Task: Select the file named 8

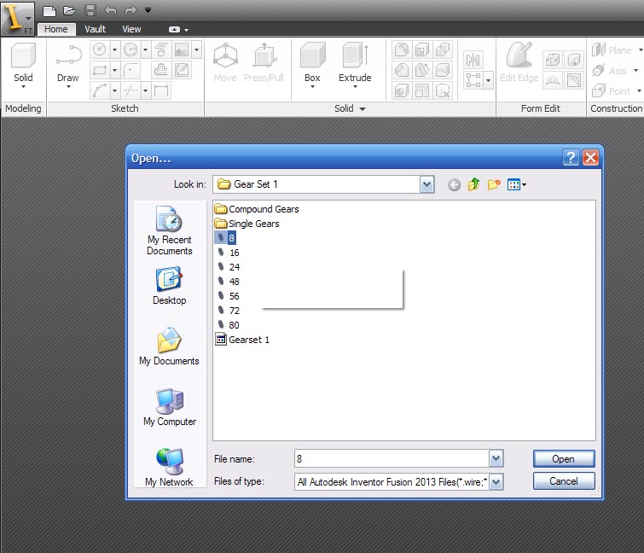Action: [x=225, y=238]
